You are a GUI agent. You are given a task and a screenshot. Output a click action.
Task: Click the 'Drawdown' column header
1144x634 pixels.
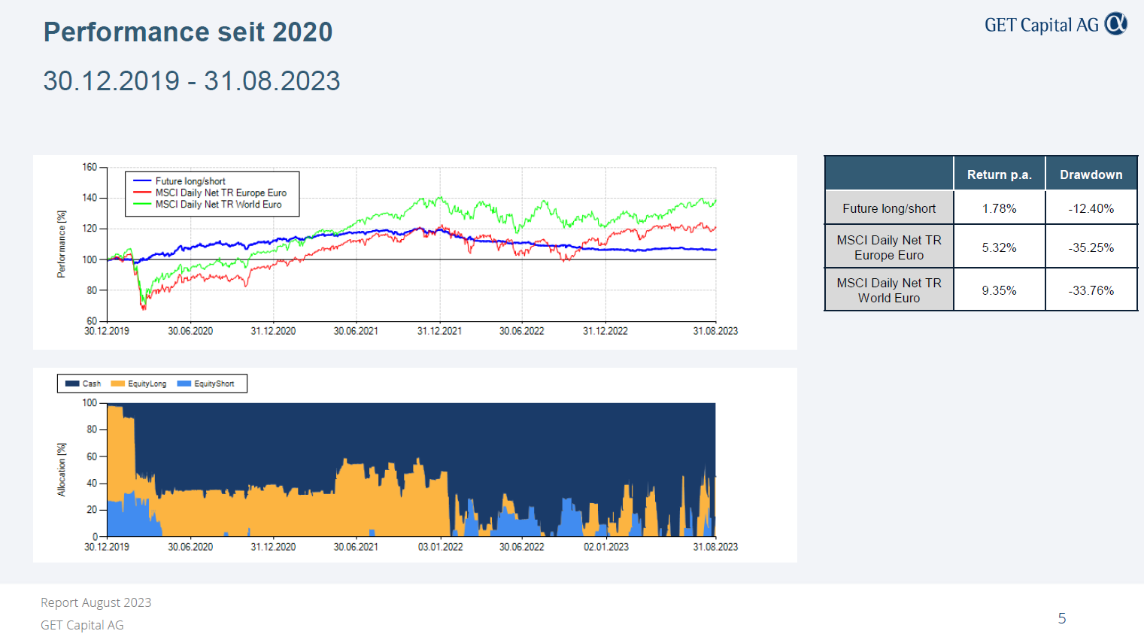[x=1091, y=174]
